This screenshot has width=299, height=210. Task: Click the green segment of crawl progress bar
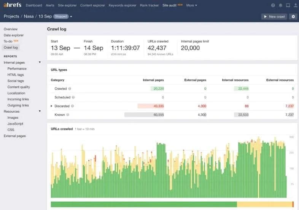pos(143,204)
